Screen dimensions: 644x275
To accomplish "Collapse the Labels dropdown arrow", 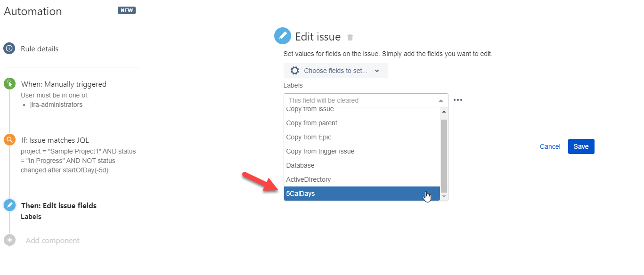I will point(441,101).
